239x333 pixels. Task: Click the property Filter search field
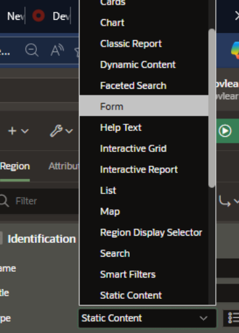pyautogui.click(x=40, y=201)
